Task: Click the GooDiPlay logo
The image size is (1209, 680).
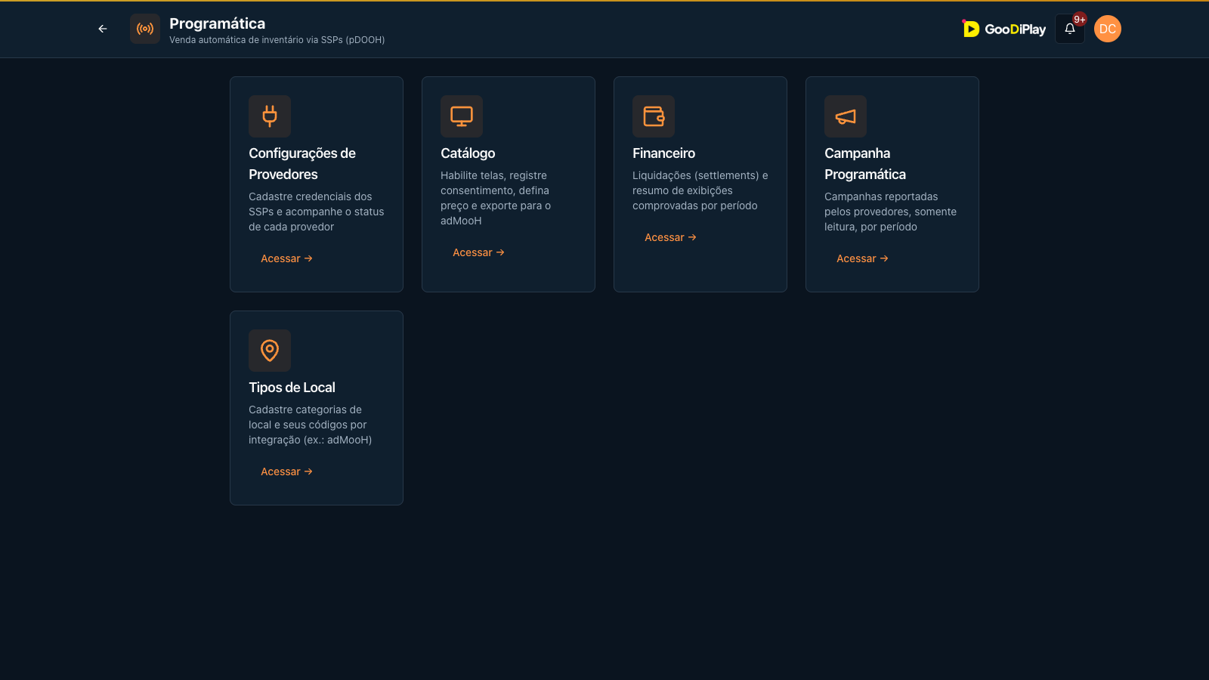Action: (x=1003, y=29)
